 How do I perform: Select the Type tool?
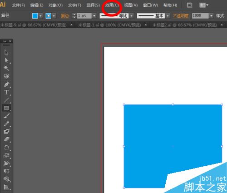pyautogui.click(x=6, y=92)
